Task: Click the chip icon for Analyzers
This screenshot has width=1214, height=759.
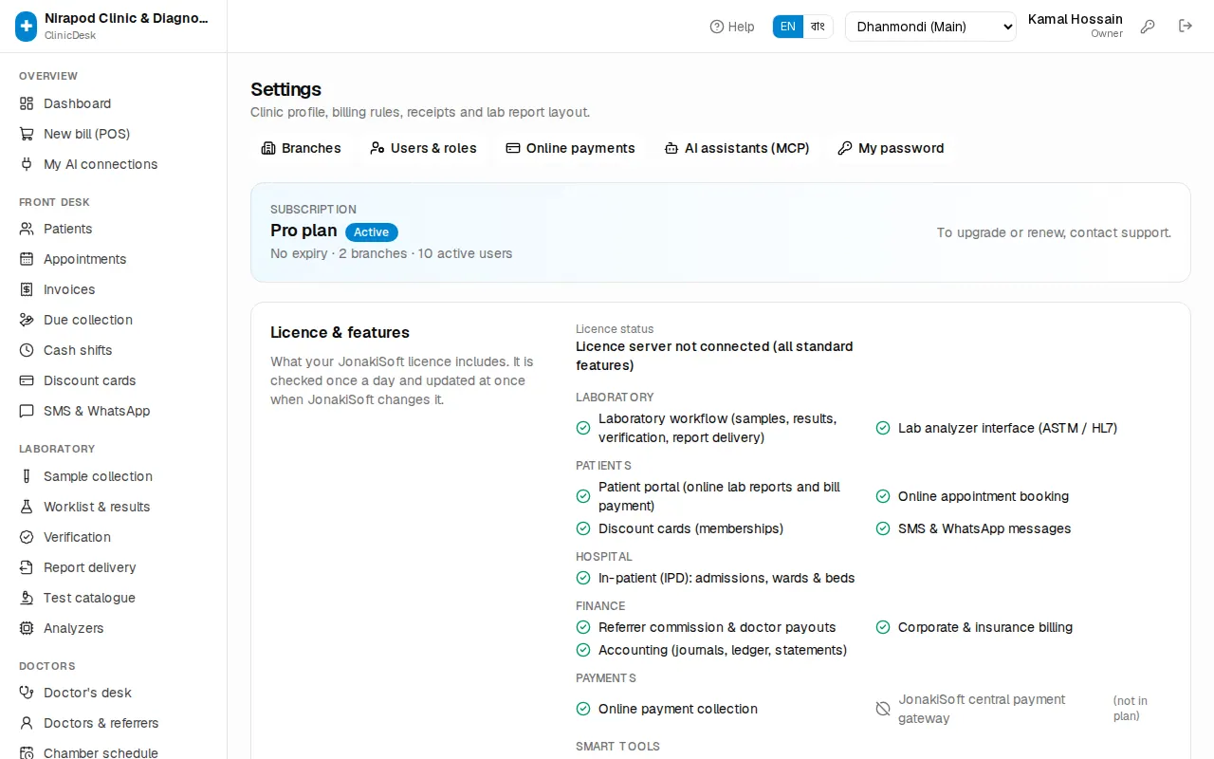Action: pyautogui.click(x=27, y=628)
